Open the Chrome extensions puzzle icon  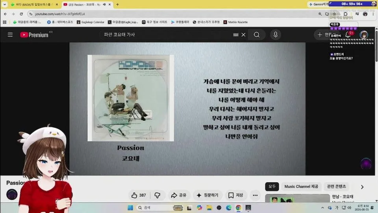(x=345, y=14)
